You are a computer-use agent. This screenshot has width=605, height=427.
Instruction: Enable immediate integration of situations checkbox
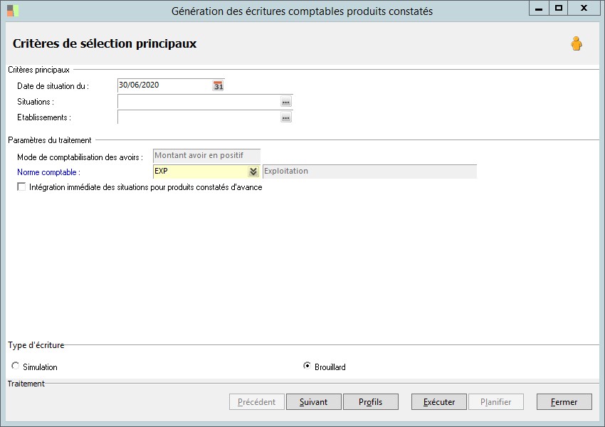pos(21,187)
